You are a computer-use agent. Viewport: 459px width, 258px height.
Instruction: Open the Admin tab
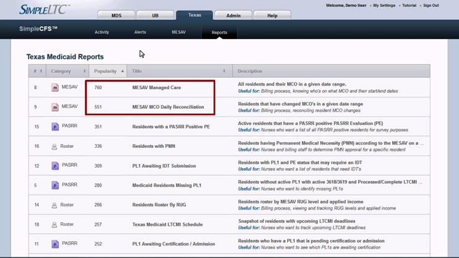(233, 15)
